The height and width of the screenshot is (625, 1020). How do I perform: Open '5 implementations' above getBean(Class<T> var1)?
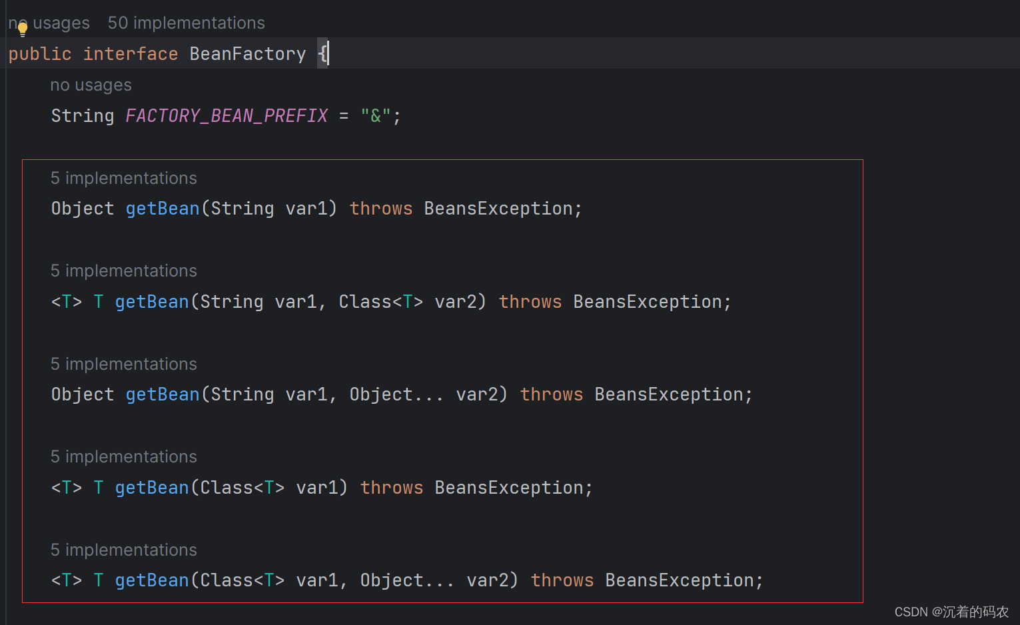point(124,456)
